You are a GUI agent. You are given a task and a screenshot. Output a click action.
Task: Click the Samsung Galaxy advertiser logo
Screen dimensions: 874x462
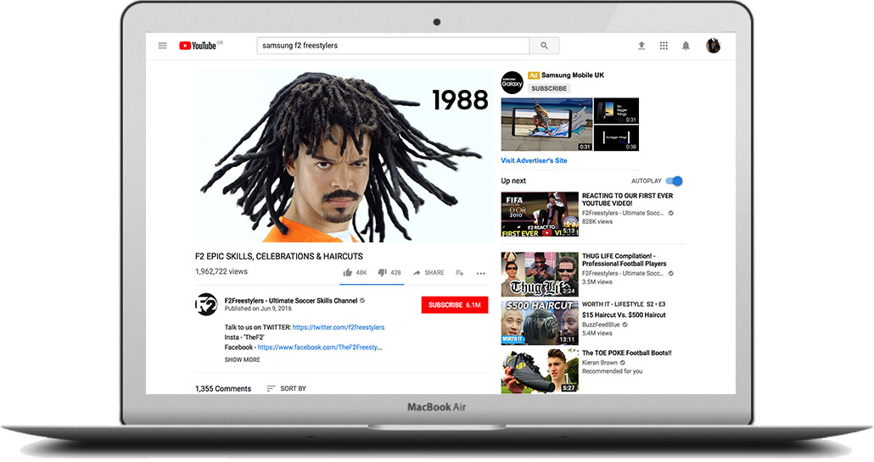click(x=512, y=82)
